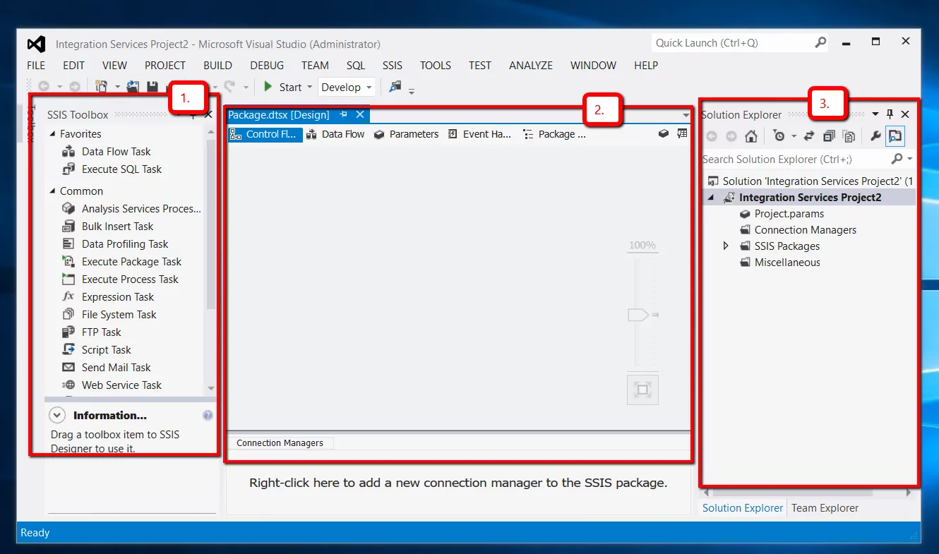Open the Pending Changes Filter dropdown arrow
The width and height of the screenshot is (939, 554).
(794, 136)
